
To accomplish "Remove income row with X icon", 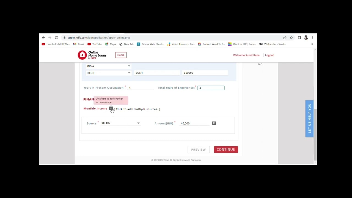I will 214,123.
